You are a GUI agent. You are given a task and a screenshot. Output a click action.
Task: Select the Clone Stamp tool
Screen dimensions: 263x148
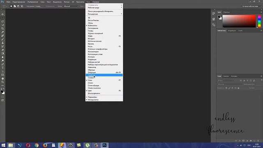[x=2, y=43]
